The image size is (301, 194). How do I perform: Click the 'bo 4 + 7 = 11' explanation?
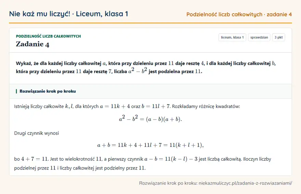[x=31, y=159]
